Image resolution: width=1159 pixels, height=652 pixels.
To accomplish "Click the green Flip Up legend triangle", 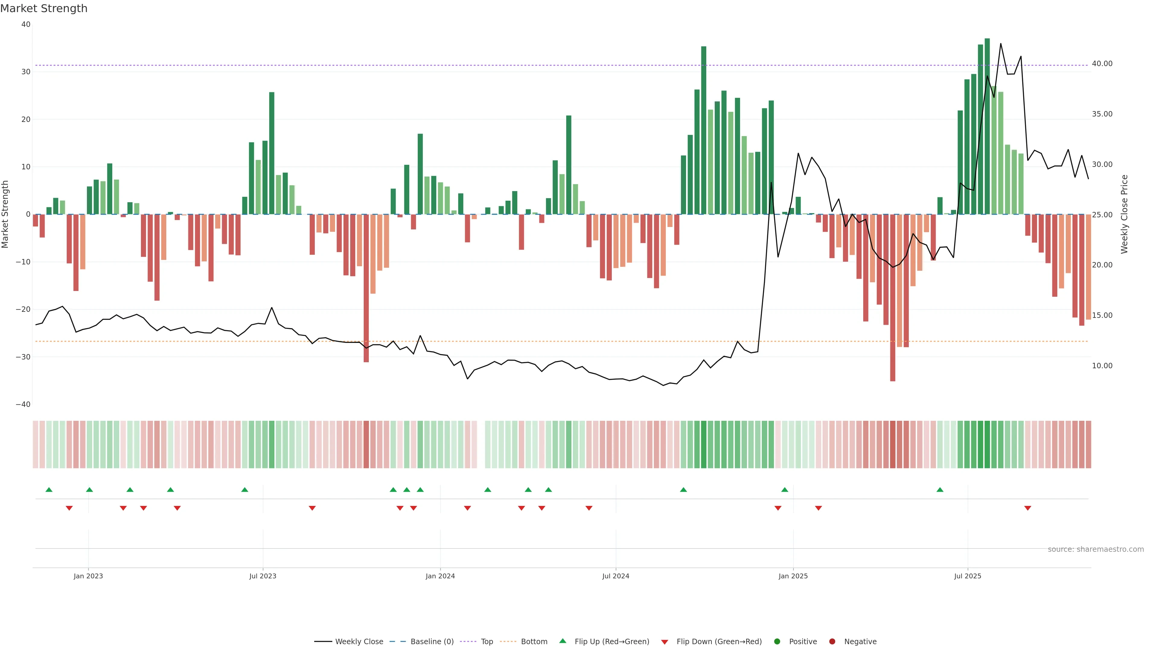I will click(562, 641).
